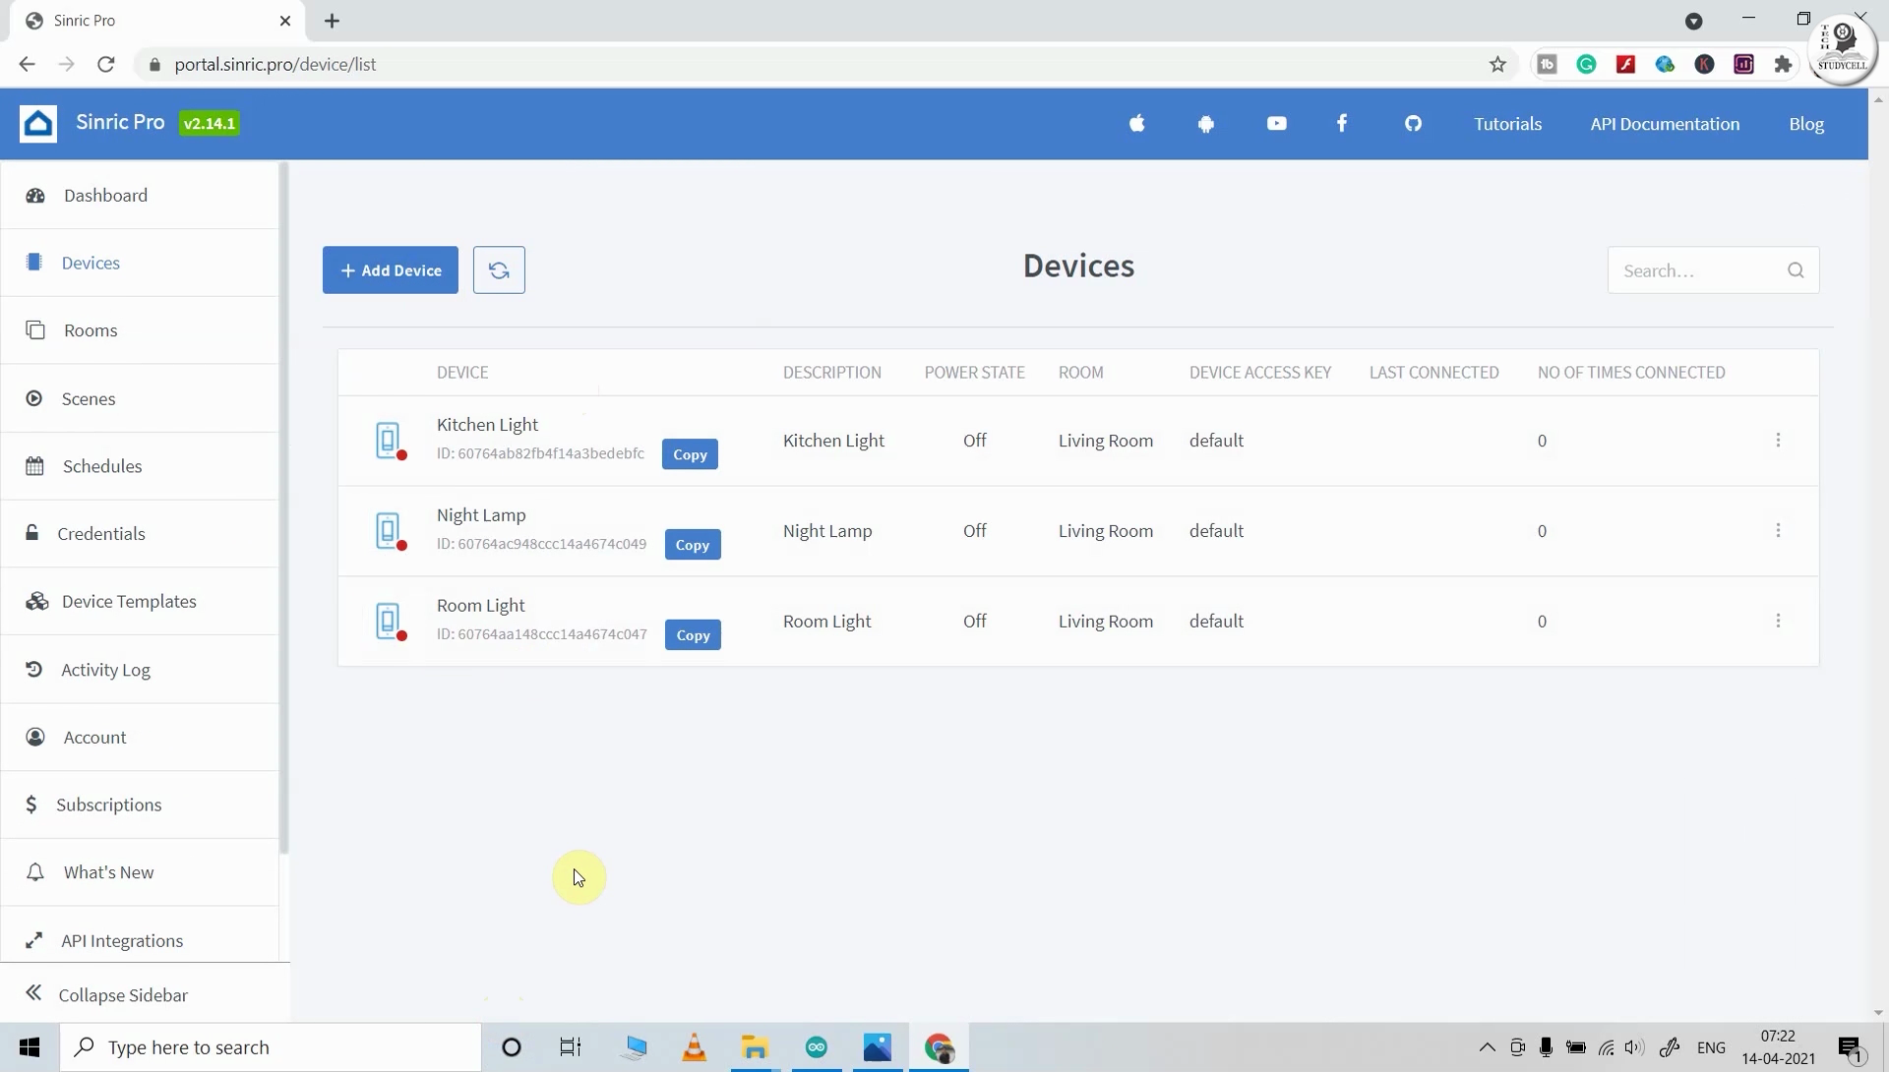Screen dimensions: 1889x1072
Task: Open the Tutorials page
Action: pyautogui.click(x=1506, y=124)
